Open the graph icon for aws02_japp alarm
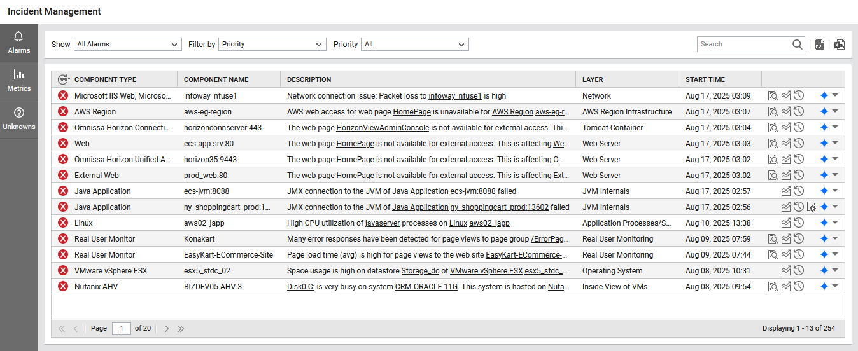Viewport: 858px width, 351px height. [x=786, y=223]
